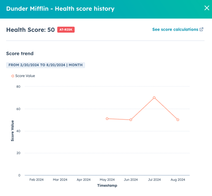Open the See score calculations link

175,29
